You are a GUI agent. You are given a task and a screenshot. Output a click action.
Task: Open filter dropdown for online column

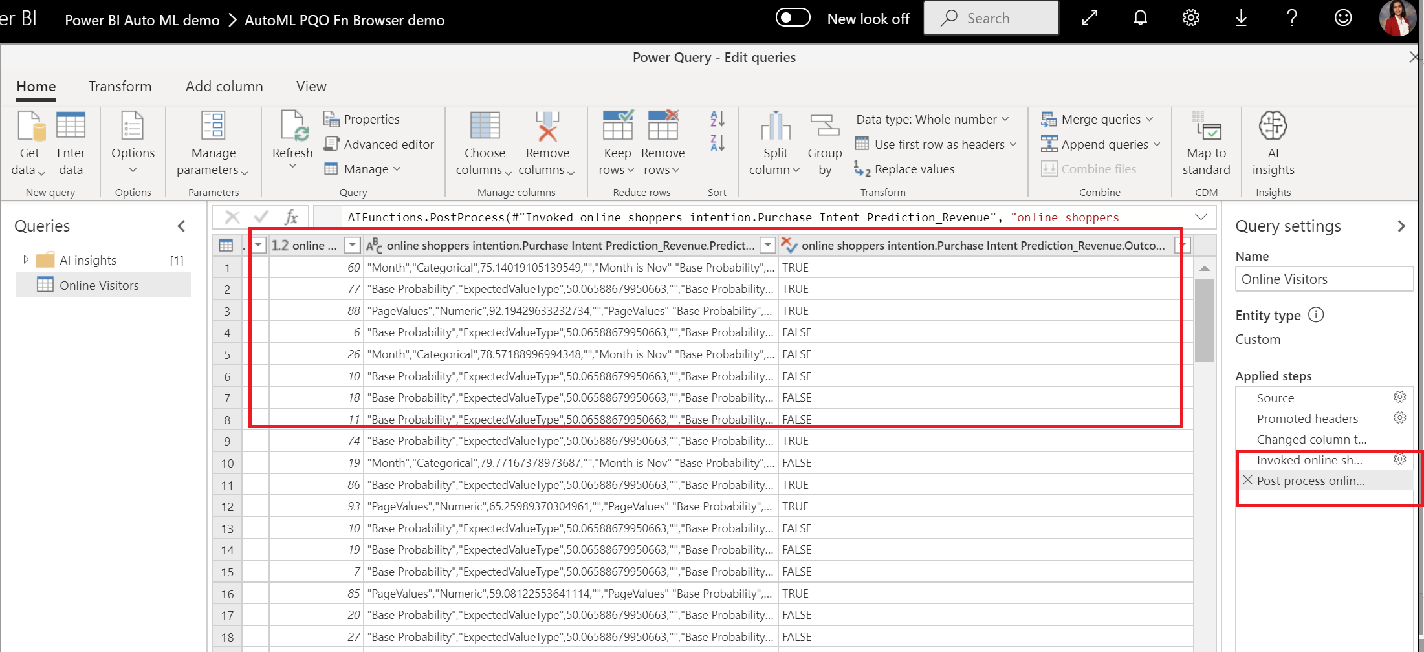click(x=353, y=245)
